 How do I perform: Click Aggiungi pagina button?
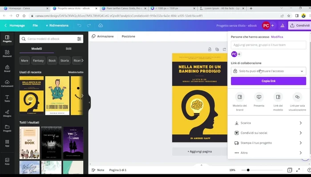[199, 152]
